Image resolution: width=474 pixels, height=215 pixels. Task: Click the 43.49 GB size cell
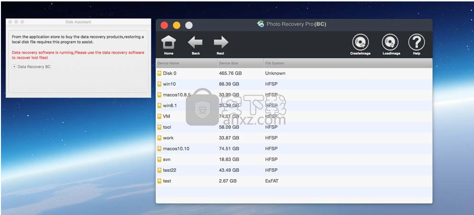click(229, 170)
